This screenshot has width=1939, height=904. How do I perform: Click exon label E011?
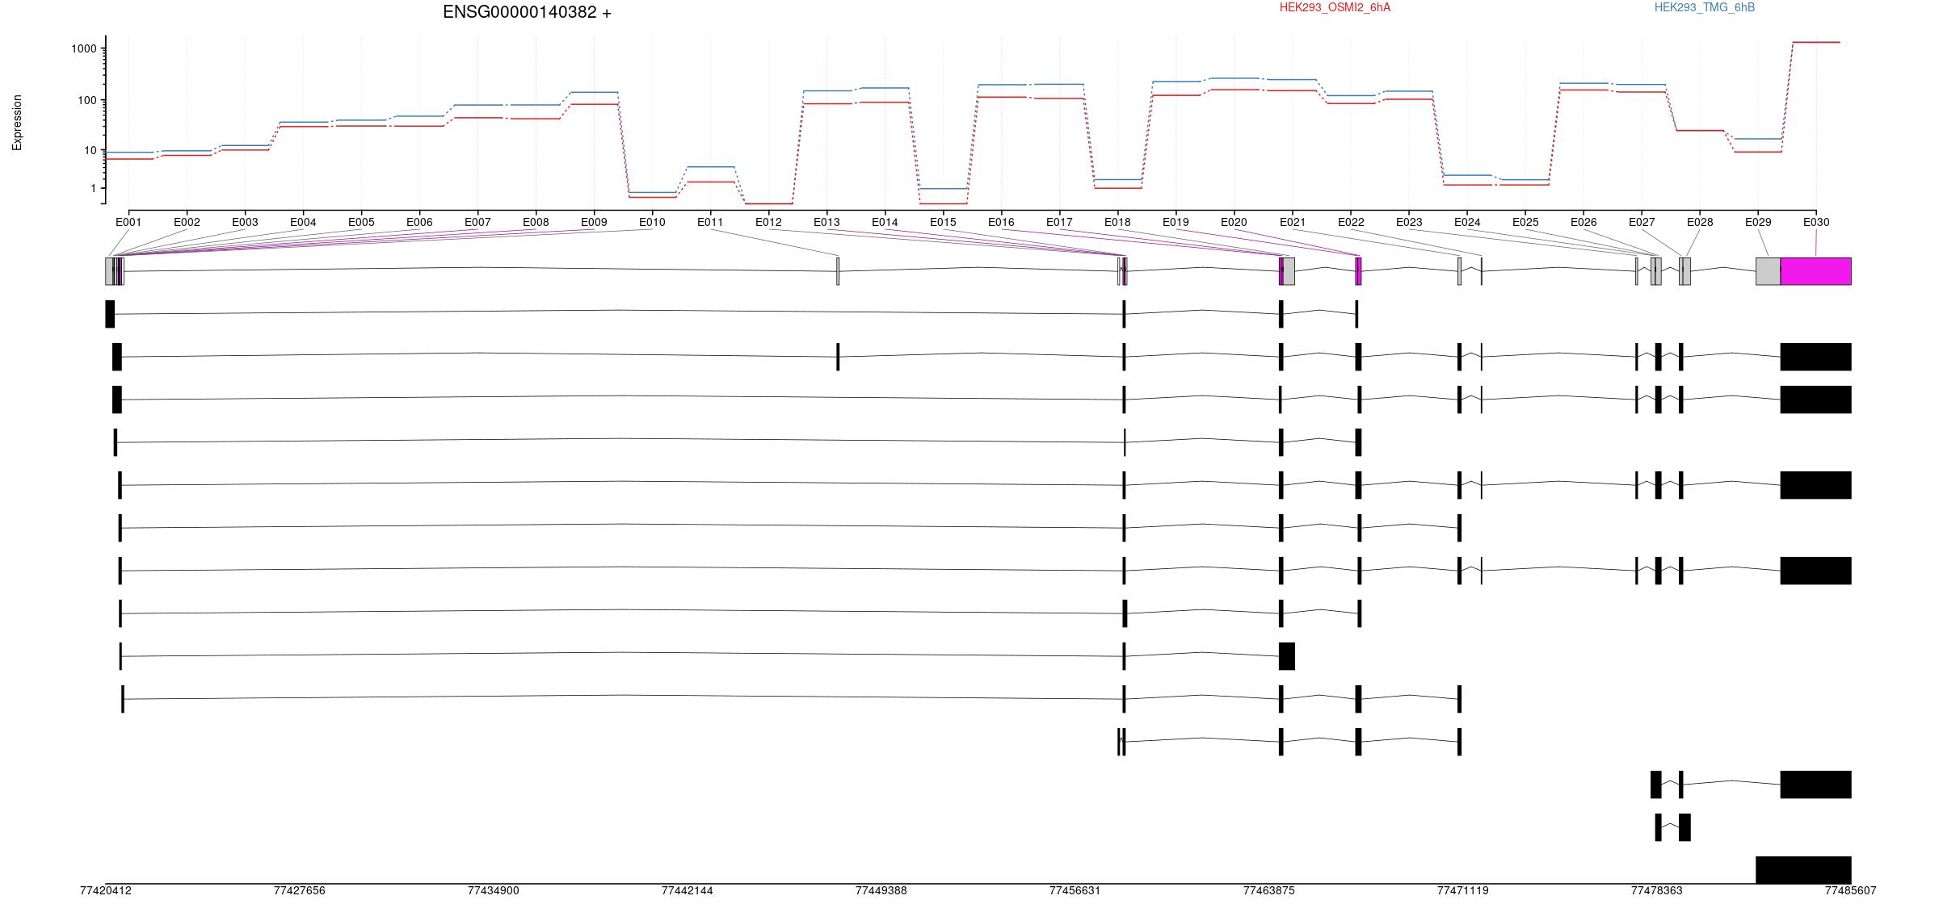click(x=710, y=222)
